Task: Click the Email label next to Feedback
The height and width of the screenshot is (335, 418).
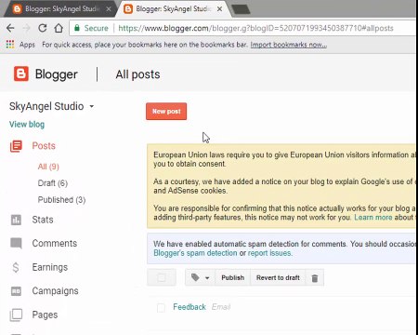Action: click(x=221, y=307)
